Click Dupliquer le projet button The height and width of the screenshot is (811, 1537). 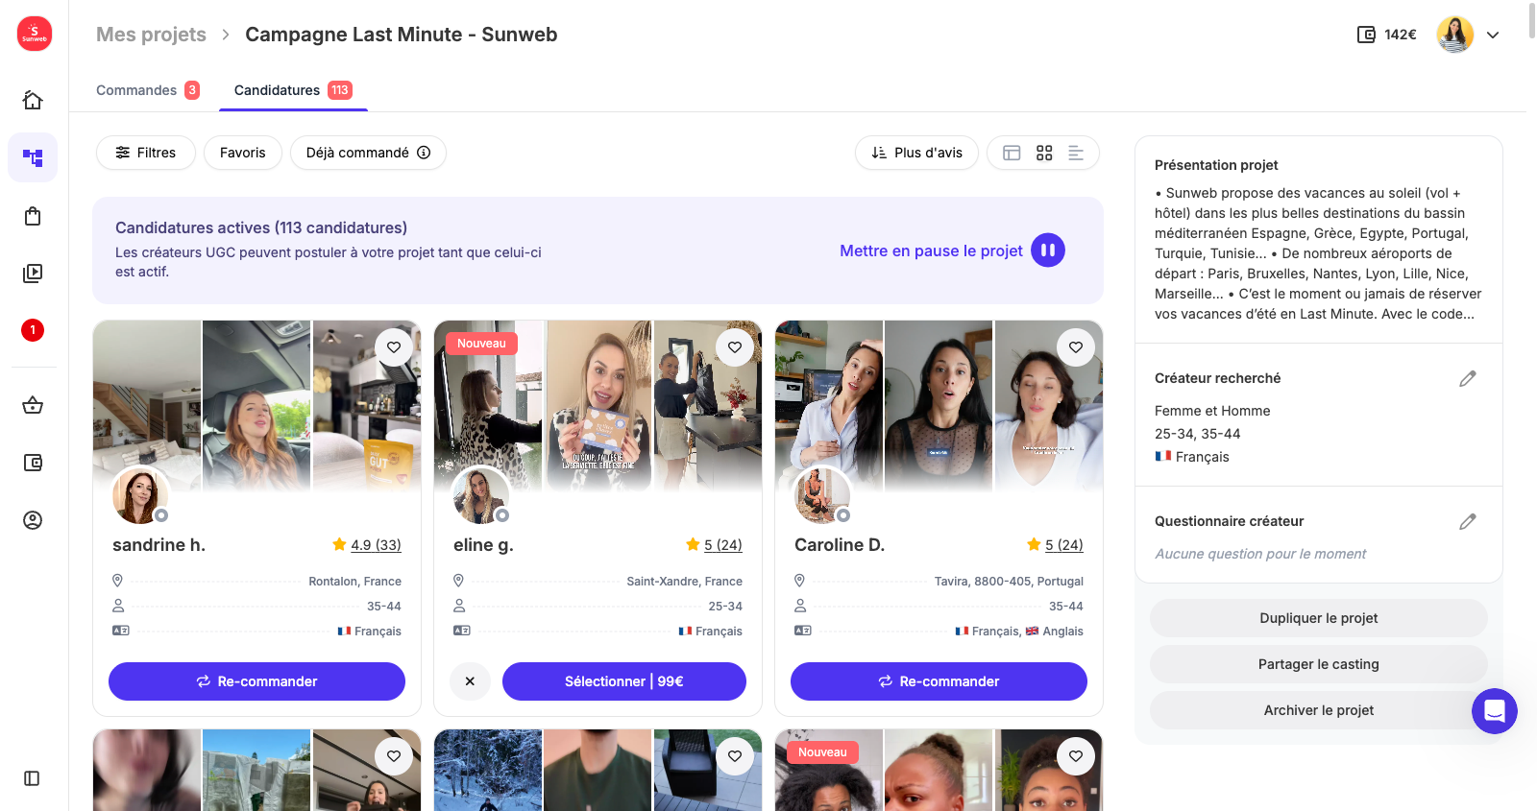pos(1318,618)
